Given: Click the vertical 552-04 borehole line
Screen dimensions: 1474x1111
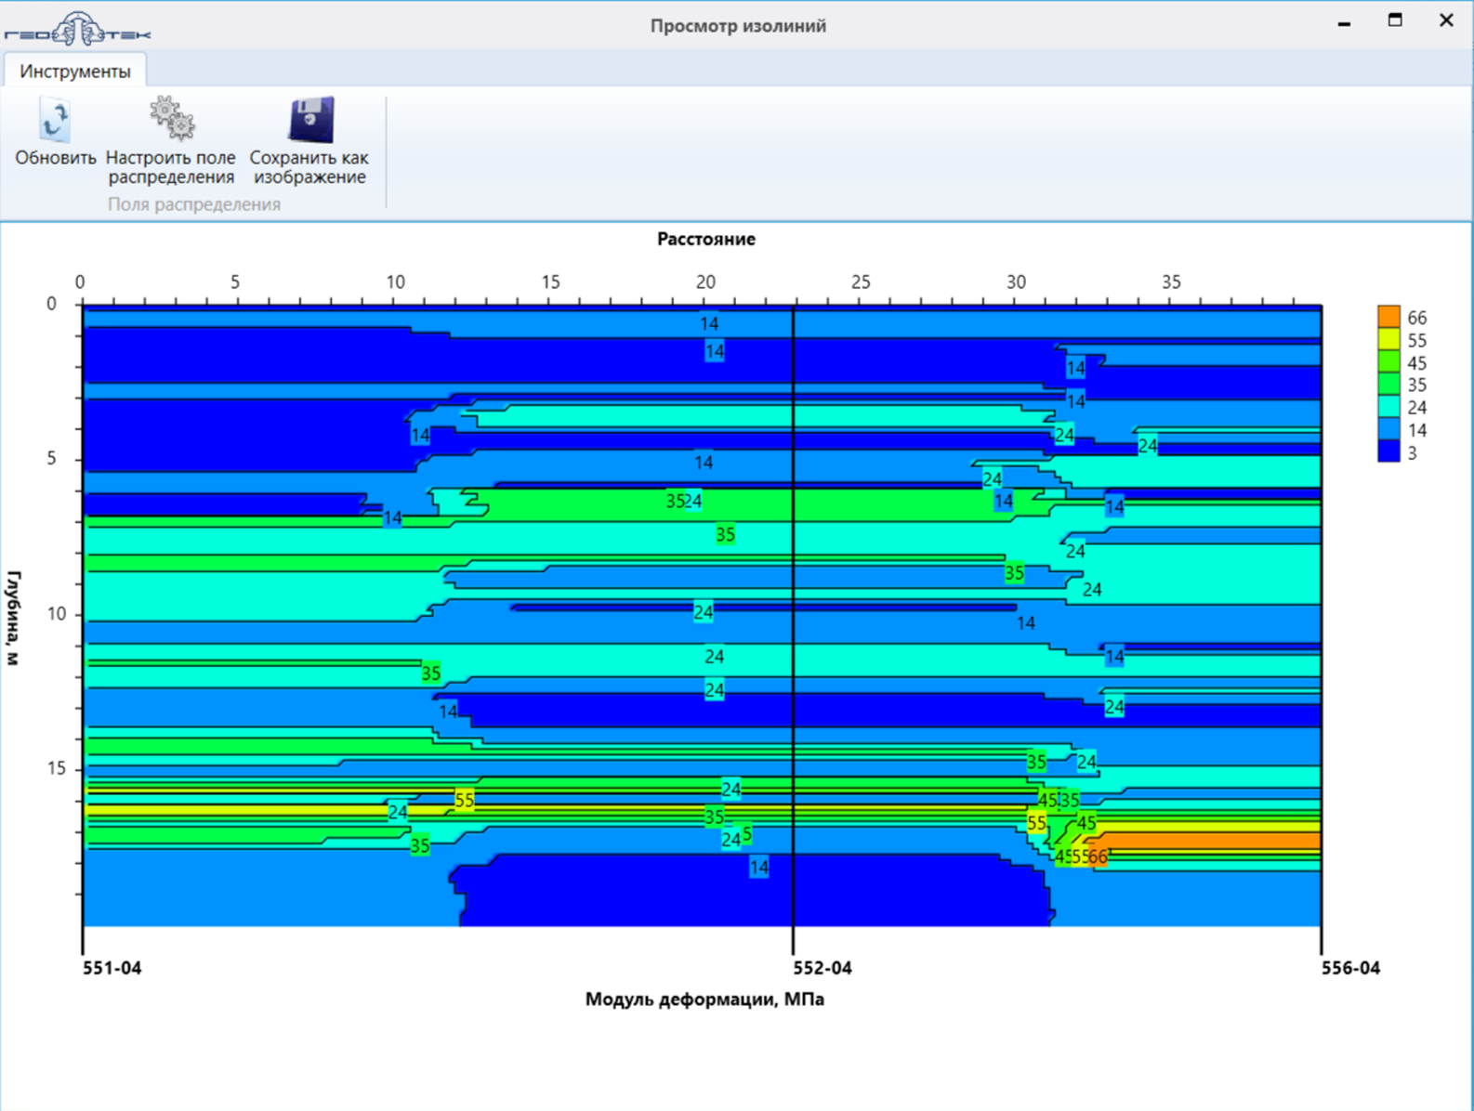Looking at the screenshot, I should click(x=794, y=629).
